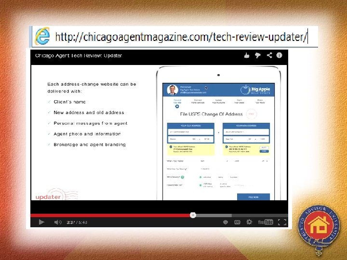The height and width of the screenshot is (260, 347).
Task: Click the buffered grey portion of progress bar
Action: click(214, 215)
